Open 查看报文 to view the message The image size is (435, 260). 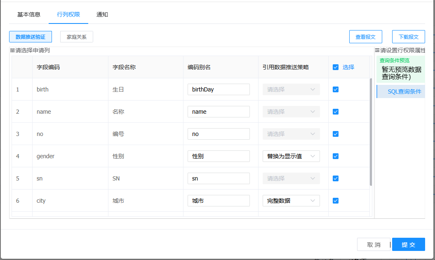pos(365,37)
